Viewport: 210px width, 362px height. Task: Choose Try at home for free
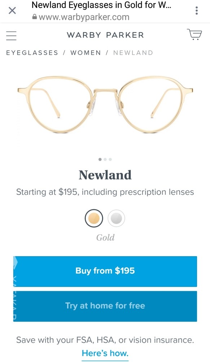point(105,306)
